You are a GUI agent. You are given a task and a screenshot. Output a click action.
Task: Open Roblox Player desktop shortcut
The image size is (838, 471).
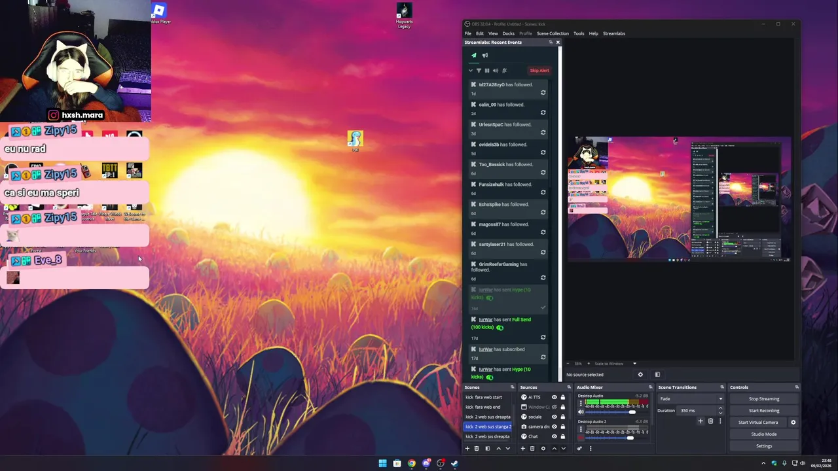click(158, 13)
